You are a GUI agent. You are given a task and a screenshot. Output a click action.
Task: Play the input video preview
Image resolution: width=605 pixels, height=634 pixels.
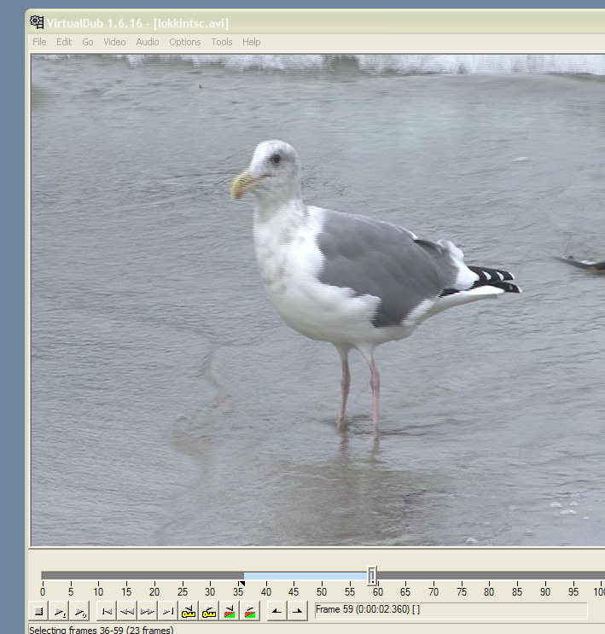click(x=60, y=611)
